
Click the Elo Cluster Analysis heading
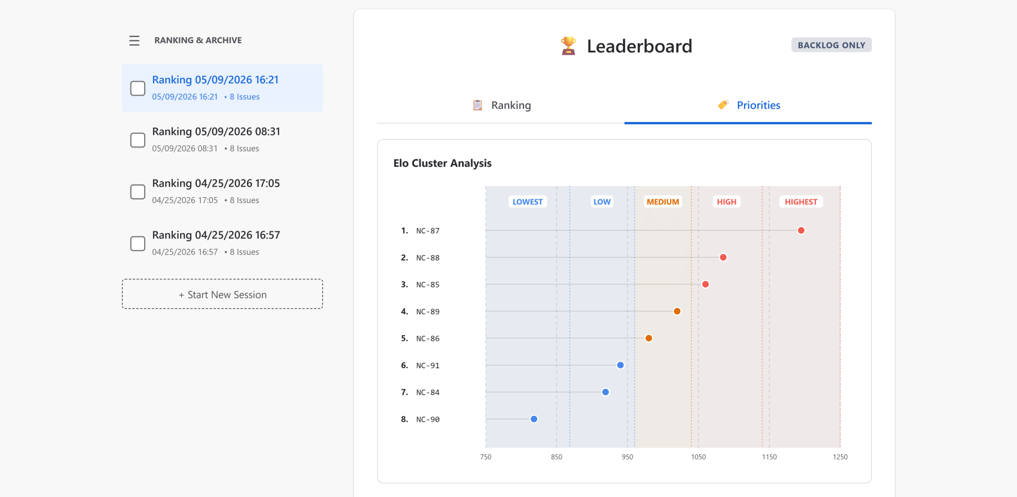[x=442, y=163]
